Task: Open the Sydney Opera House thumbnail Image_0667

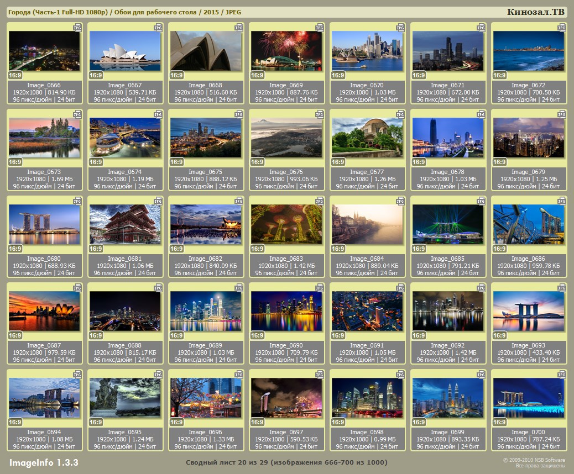Action: (125, 51)
